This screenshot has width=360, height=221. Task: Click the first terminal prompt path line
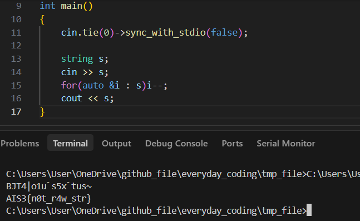183,174
